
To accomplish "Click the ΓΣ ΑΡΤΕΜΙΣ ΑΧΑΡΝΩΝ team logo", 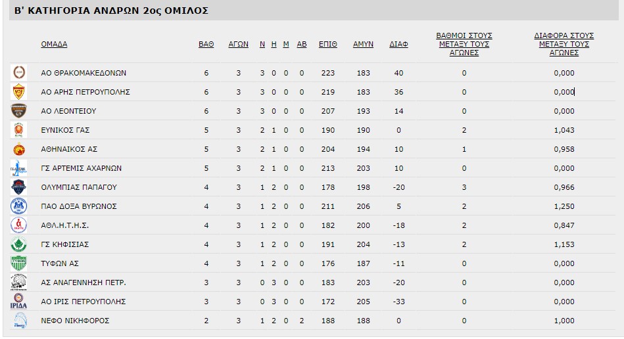I will 18,168.
